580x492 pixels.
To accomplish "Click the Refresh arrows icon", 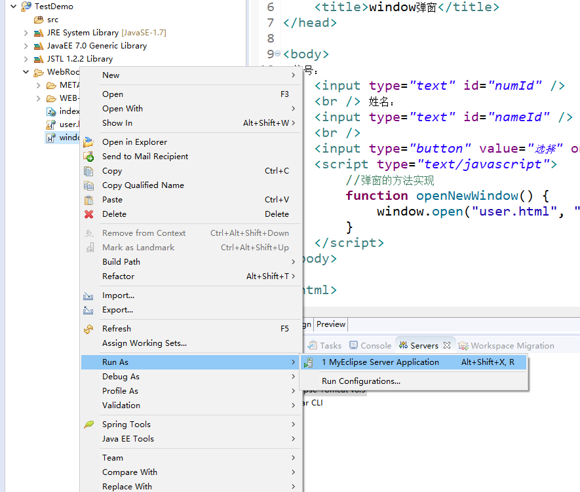I will coord(88,329).
